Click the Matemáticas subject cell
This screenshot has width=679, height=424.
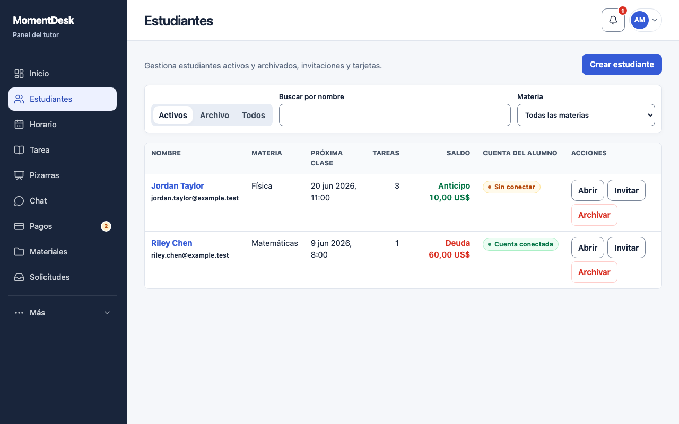coord(275,243)
